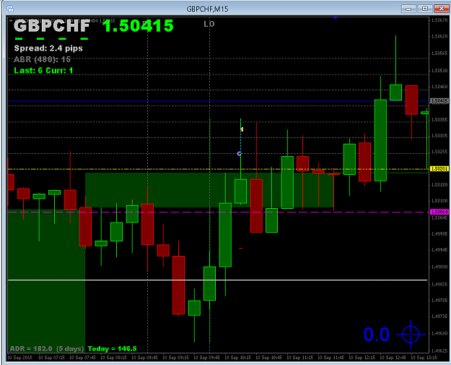
Task: Click the Today = 146.5 label
Action: 112,348
